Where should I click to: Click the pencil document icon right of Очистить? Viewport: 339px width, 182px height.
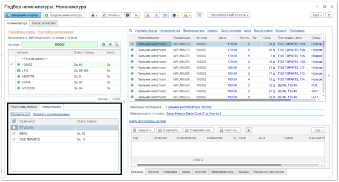(248, 130)
